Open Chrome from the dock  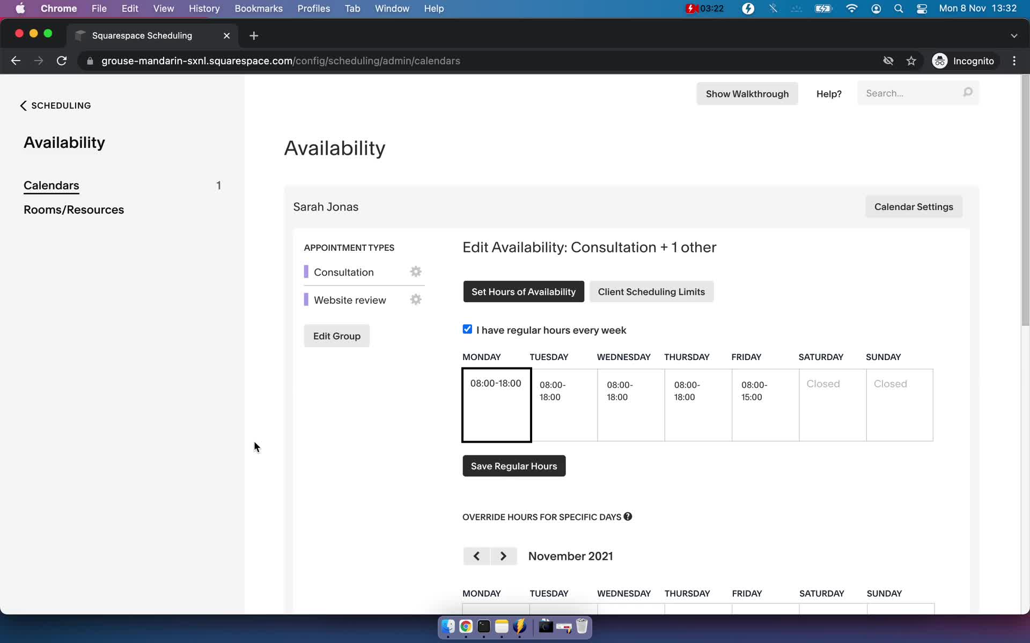[x=466, y=626]
